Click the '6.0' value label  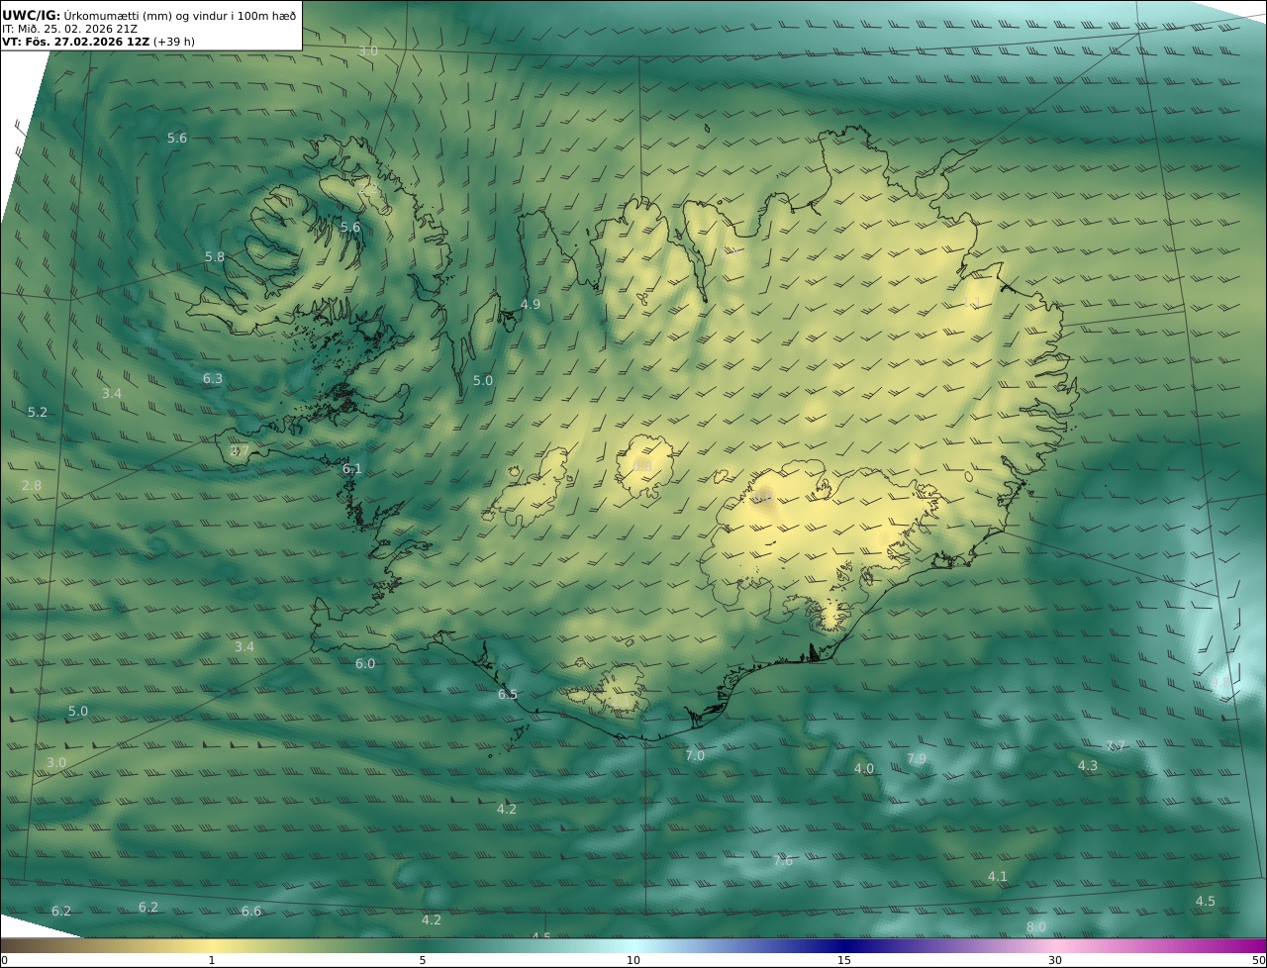[x=365, y=663]
